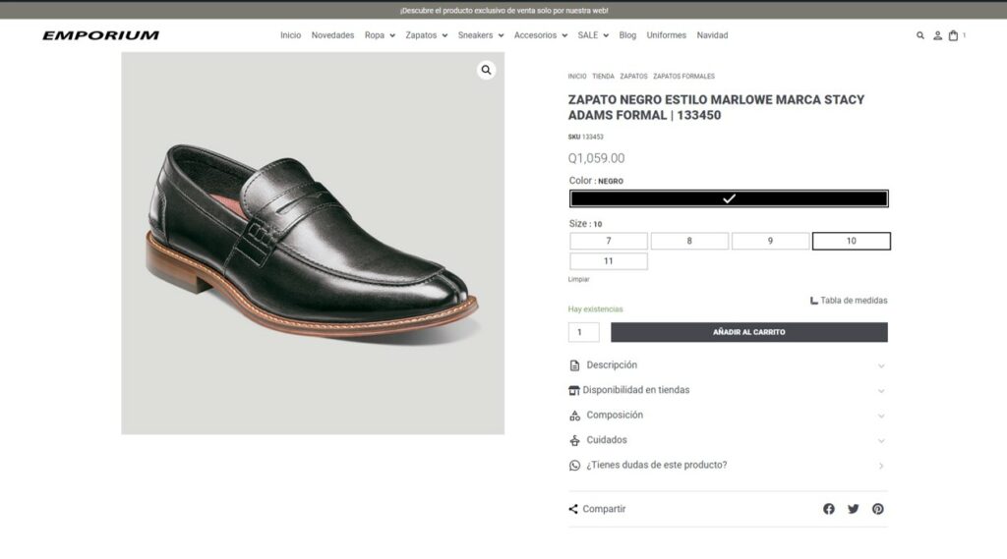
Task: Open the Ropa dropdown menu
Action: 380,35
